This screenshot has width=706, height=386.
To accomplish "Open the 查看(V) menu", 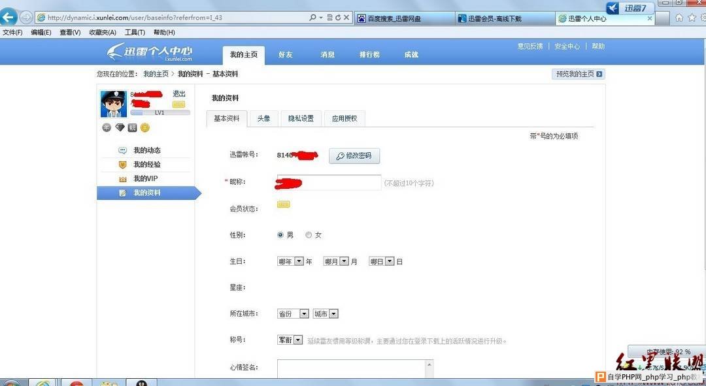I will pyautogui.click(x=70, y=33).
